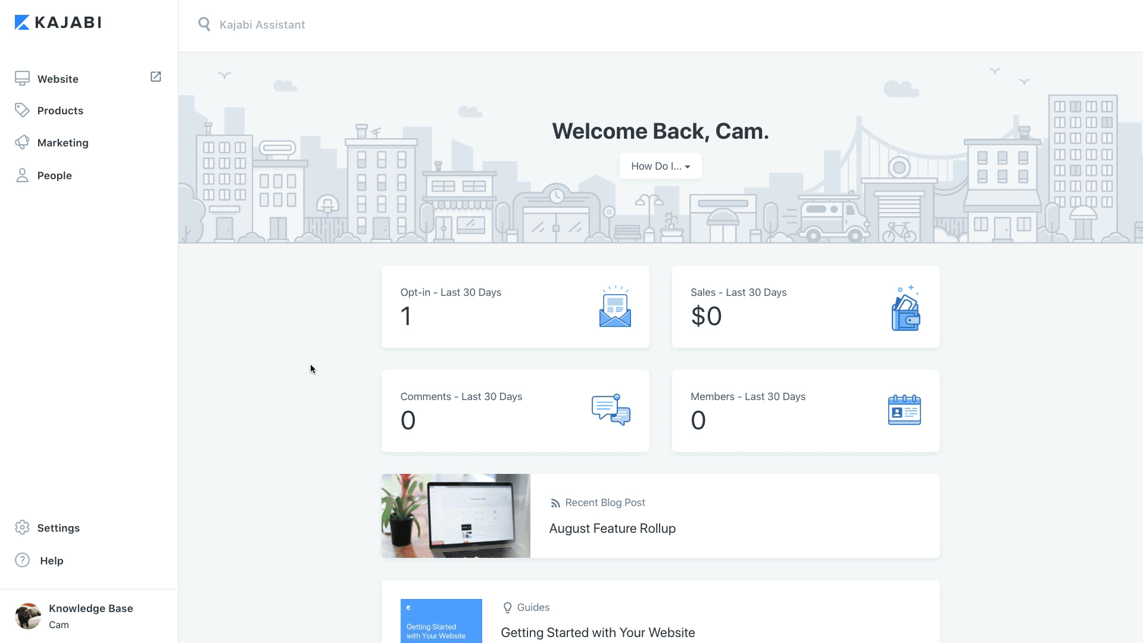Open website in new tab icon
Screen dimensions: 1143x643
tap(155, 77)
